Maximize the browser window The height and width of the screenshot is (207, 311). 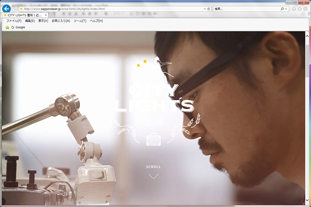coord(295,3)
